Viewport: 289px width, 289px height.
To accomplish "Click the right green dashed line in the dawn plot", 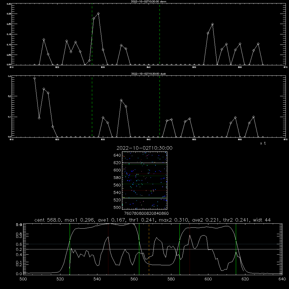I will tap(160, 34).
